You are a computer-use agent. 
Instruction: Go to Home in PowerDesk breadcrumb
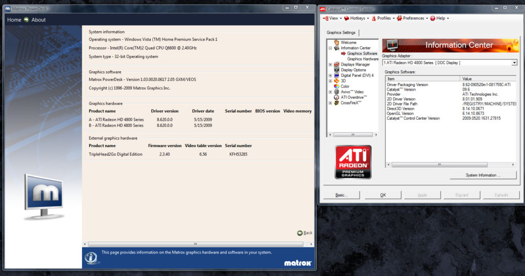(14, 20)
